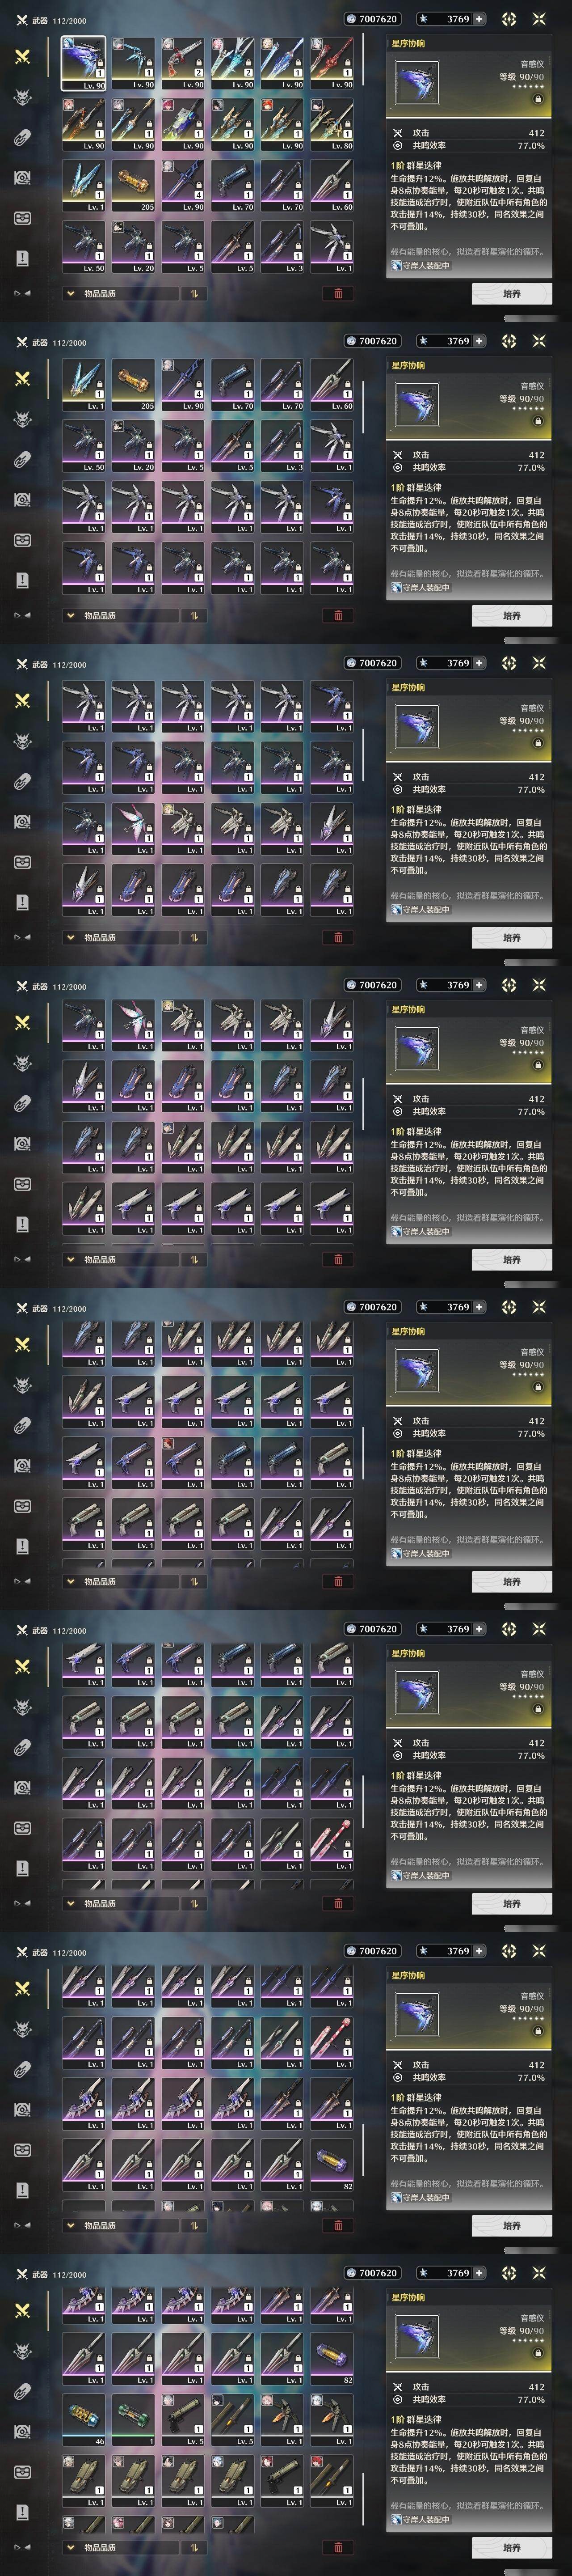Expand the topmost sidebar using bottom-left arrows
The height and width of the screenshot is (2576, 572).
coord(22,293)
